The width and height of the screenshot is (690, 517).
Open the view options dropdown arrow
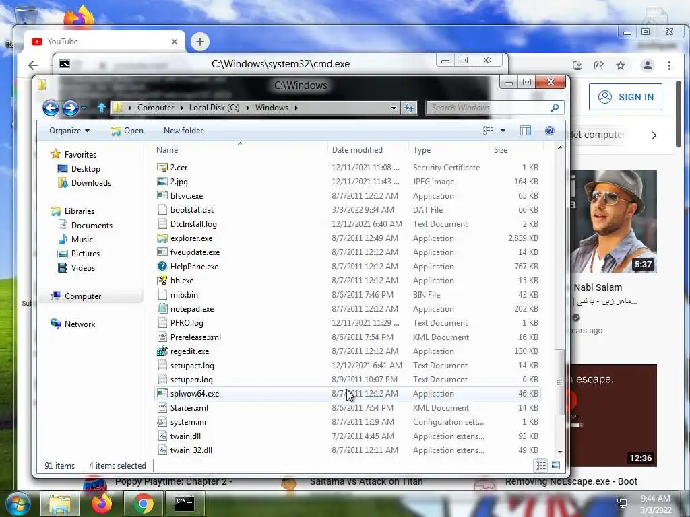tap(503, 131)
